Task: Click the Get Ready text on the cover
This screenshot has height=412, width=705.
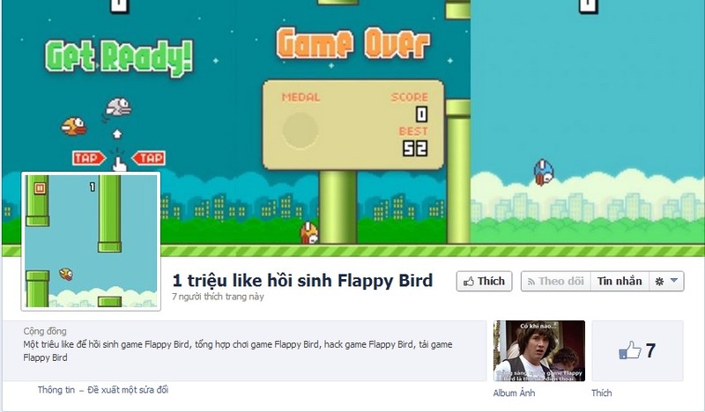Action: coord(119,56)
